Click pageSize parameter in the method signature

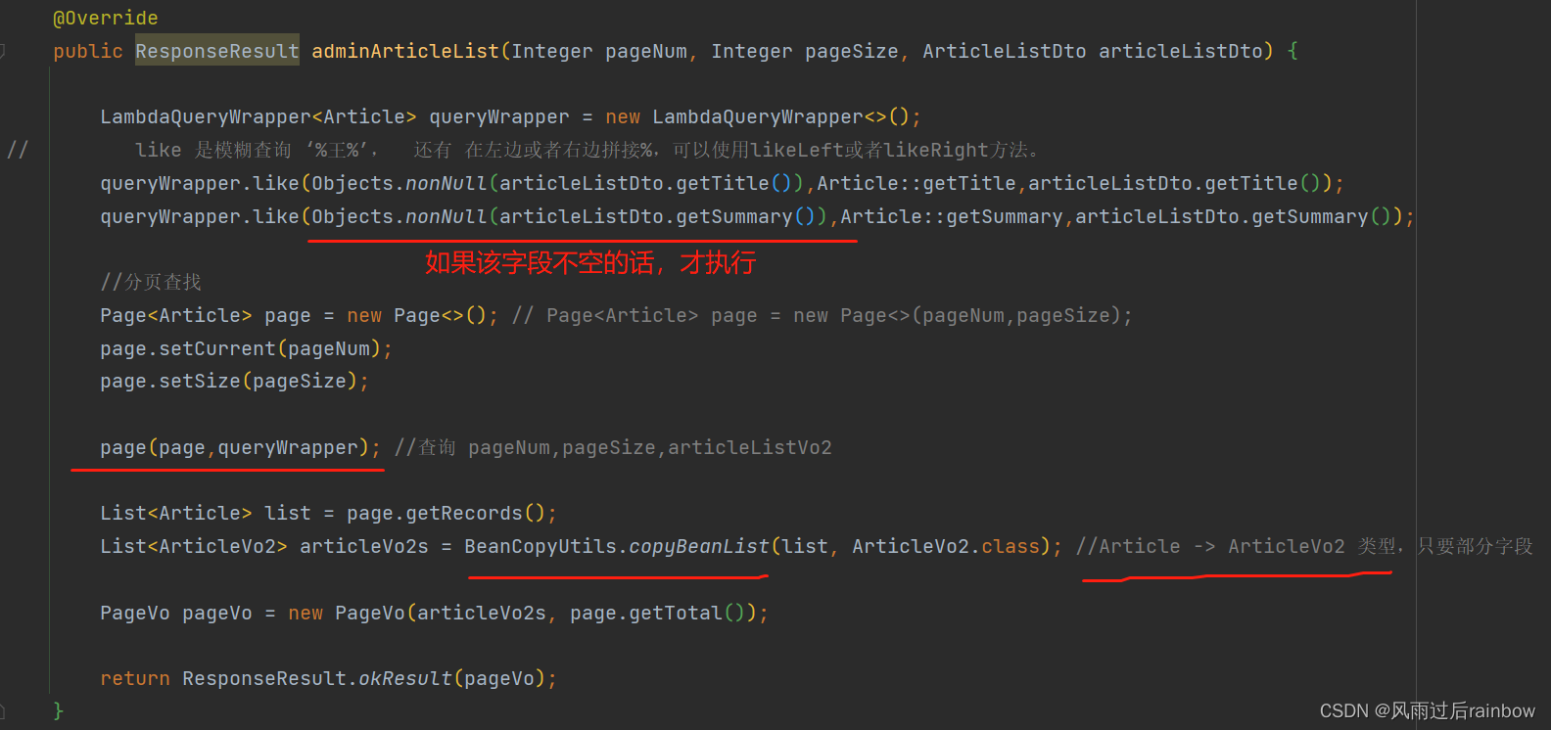click(x=851, y=51)
